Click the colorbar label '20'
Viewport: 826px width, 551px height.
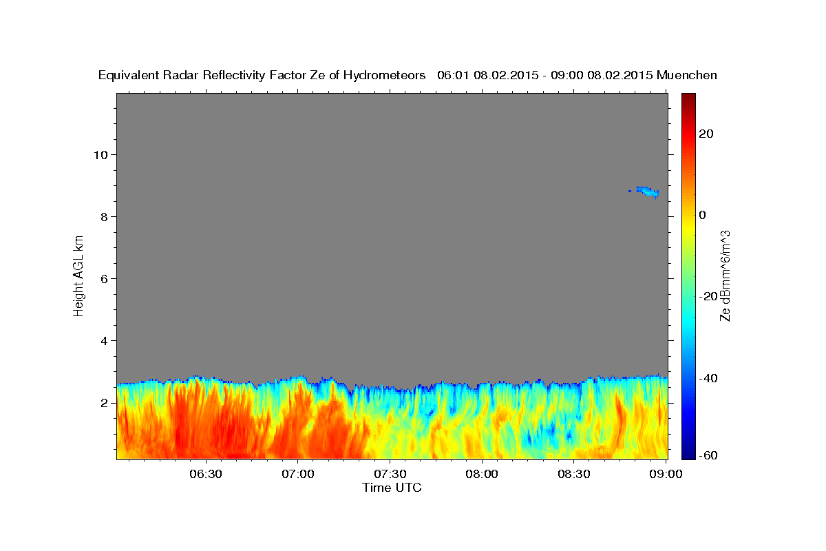click(706, 134)
